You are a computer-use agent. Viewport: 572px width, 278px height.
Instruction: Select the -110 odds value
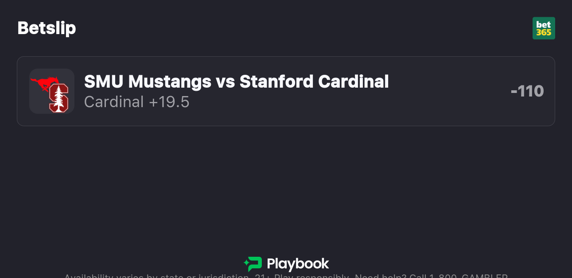[x=527, y=91]
